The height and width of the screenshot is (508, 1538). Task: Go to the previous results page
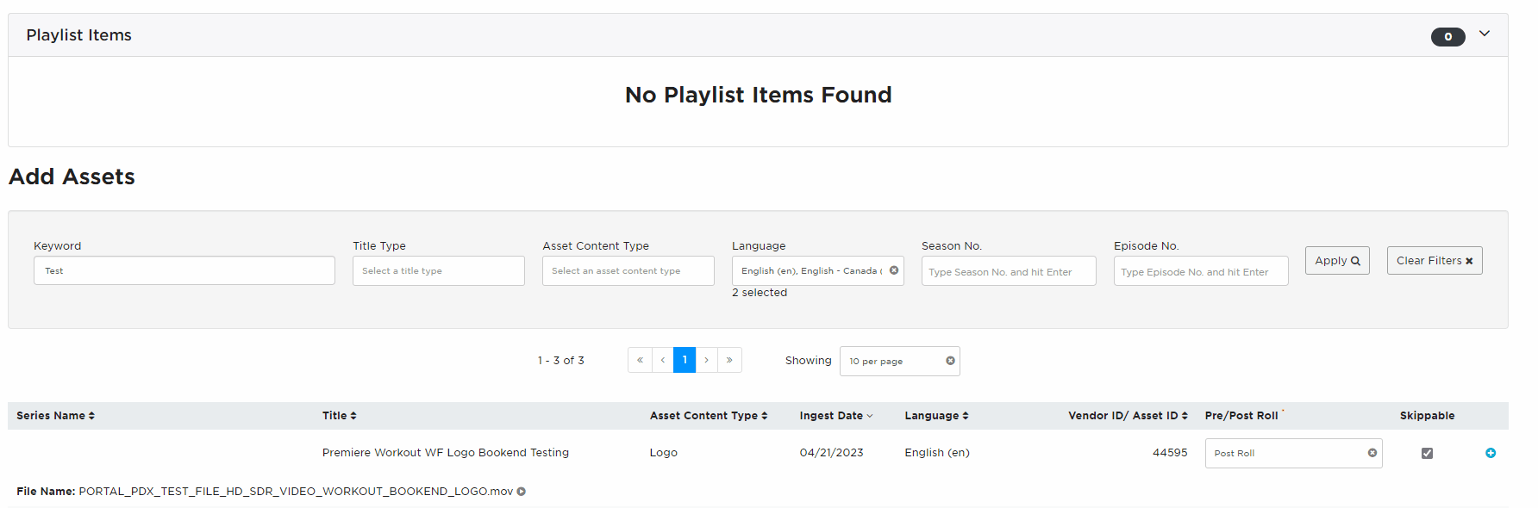coord(662,360)
